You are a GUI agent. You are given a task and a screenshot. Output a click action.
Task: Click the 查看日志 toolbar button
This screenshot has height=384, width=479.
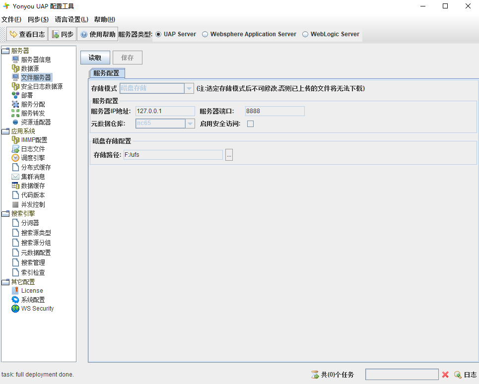pos(27,34)
